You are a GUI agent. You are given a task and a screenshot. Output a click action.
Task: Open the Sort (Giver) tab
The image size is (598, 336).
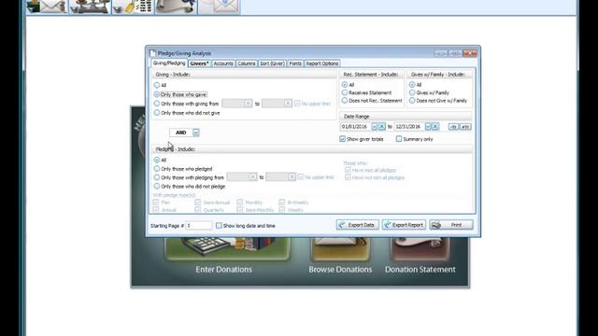click(272, 63)
